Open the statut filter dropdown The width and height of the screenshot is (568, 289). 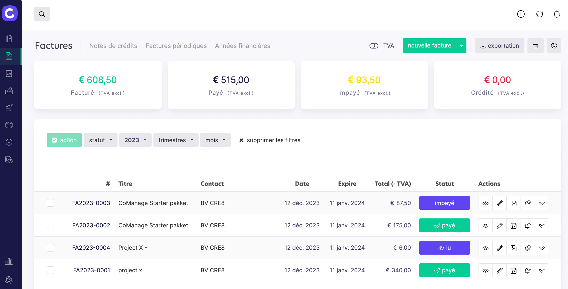(x=101, y=140)
